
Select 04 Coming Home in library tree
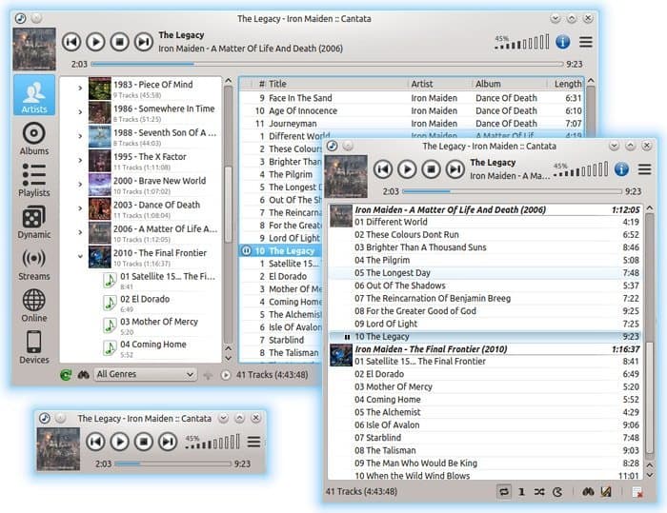(x=160, y=348)
